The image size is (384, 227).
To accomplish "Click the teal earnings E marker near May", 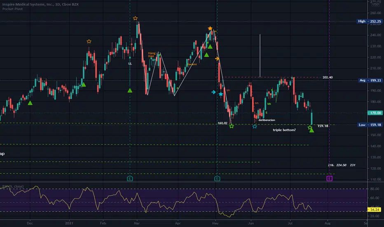I will pyautogui.click(x=217, y=178).
